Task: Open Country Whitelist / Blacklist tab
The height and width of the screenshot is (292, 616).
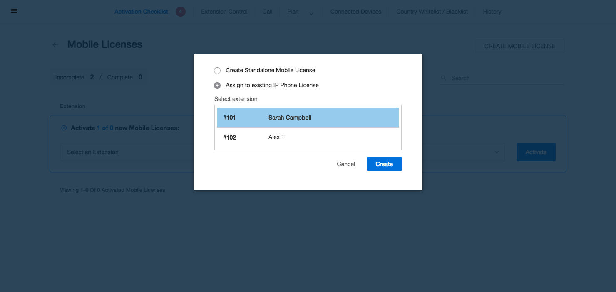Action: click(432, 12)
